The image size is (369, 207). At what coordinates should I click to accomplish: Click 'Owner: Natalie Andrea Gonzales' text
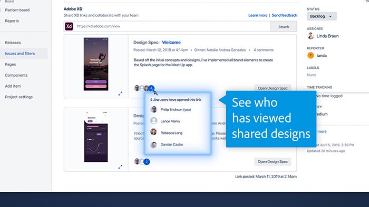(220, 50)
